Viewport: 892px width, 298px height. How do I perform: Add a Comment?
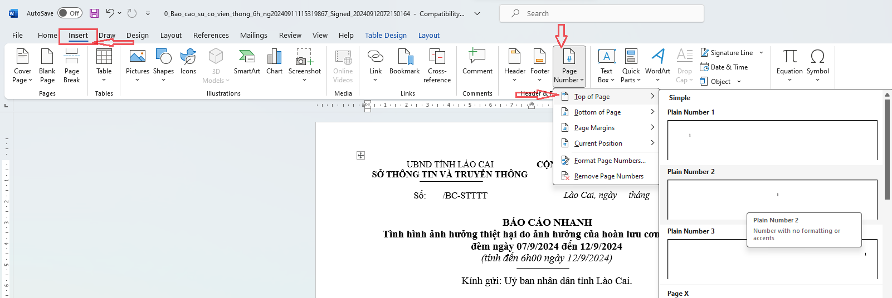[x=477, y=61]
